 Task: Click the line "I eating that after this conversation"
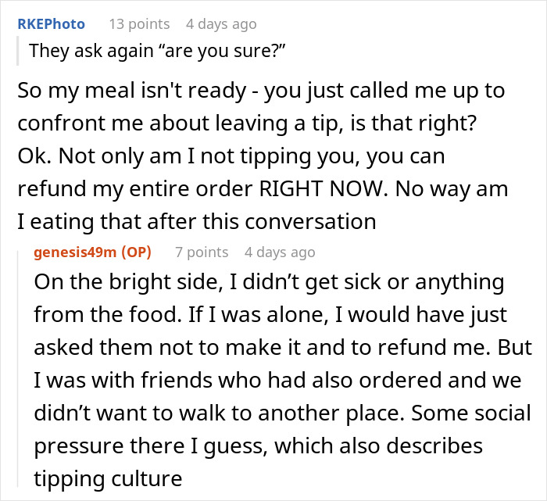tap(197, 221)
